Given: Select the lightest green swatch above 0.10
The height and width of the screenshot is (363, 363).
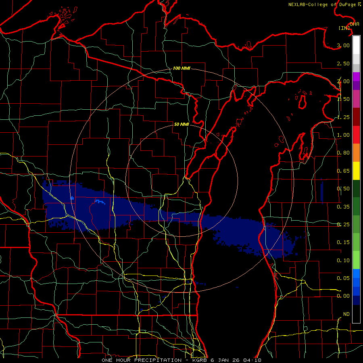Looking at the screenshot, I should click(x=356, y=260).
